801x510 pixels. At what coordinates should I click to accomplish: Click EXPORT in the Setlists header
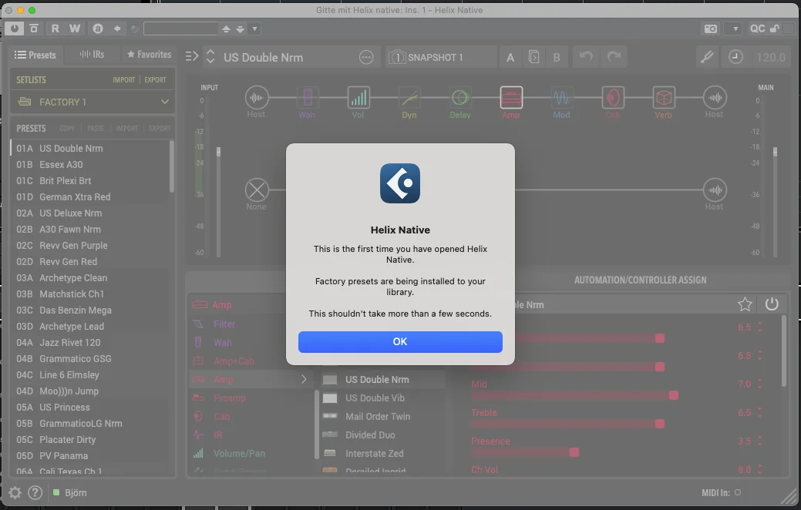(x=155, y=79)
